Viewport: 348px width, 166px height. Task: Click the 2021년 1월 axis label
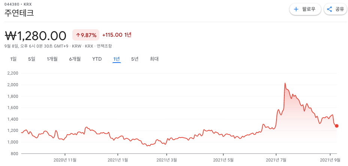pos(118,160)
